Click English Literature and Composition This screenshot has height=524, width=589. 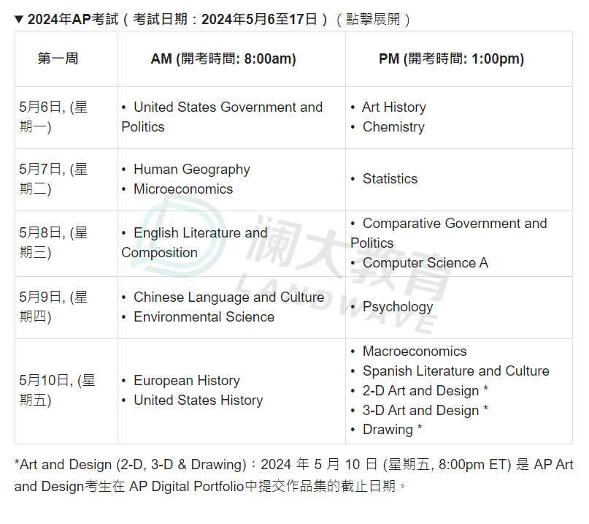click(195, 243)
